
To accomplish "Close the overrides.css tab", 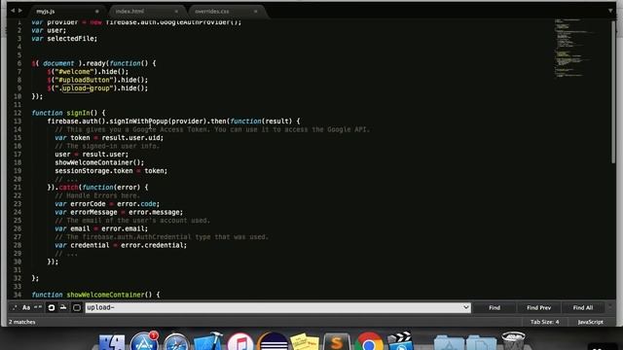I will [255, 11].
